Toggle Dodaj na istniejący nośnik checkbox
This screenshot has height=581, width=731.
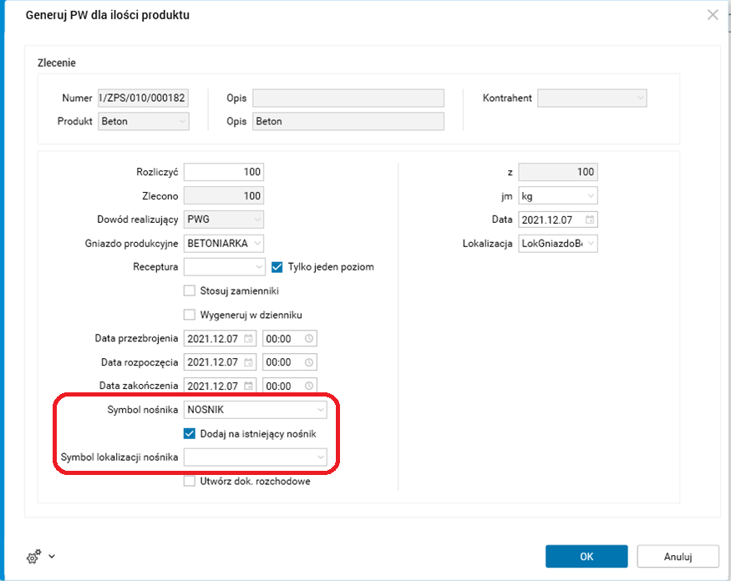pyautogui.click(x=190, y=433)
